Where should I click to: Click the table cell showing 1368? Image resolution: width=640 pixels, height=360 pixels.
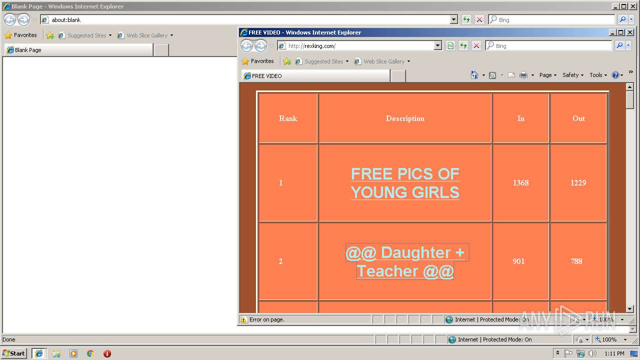tap(520, 182)
